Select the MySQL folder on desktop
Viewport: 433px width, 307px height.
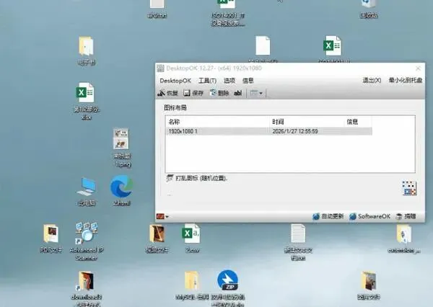pos(192,285)
